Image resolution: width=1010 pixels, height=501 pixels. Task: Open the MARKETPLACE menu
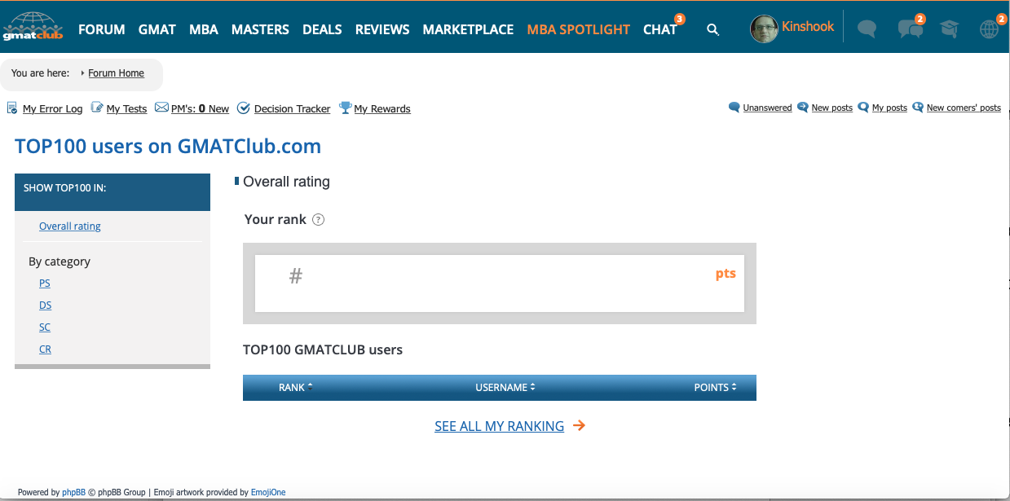tap(468, 29)
